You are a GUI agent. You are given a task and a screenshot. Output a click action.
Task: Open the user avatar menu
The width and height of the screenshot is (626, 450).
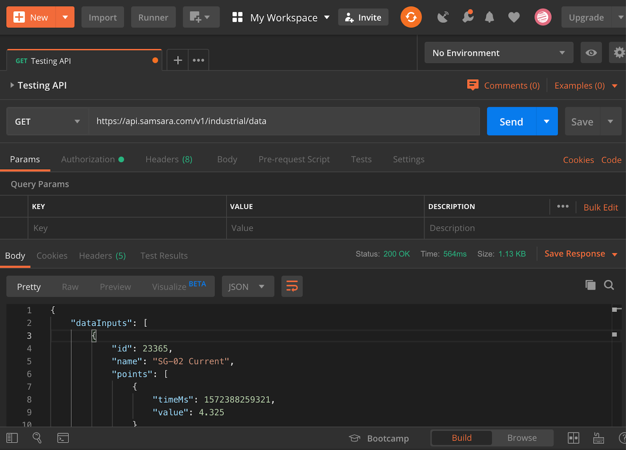click(x=543, y=17)
